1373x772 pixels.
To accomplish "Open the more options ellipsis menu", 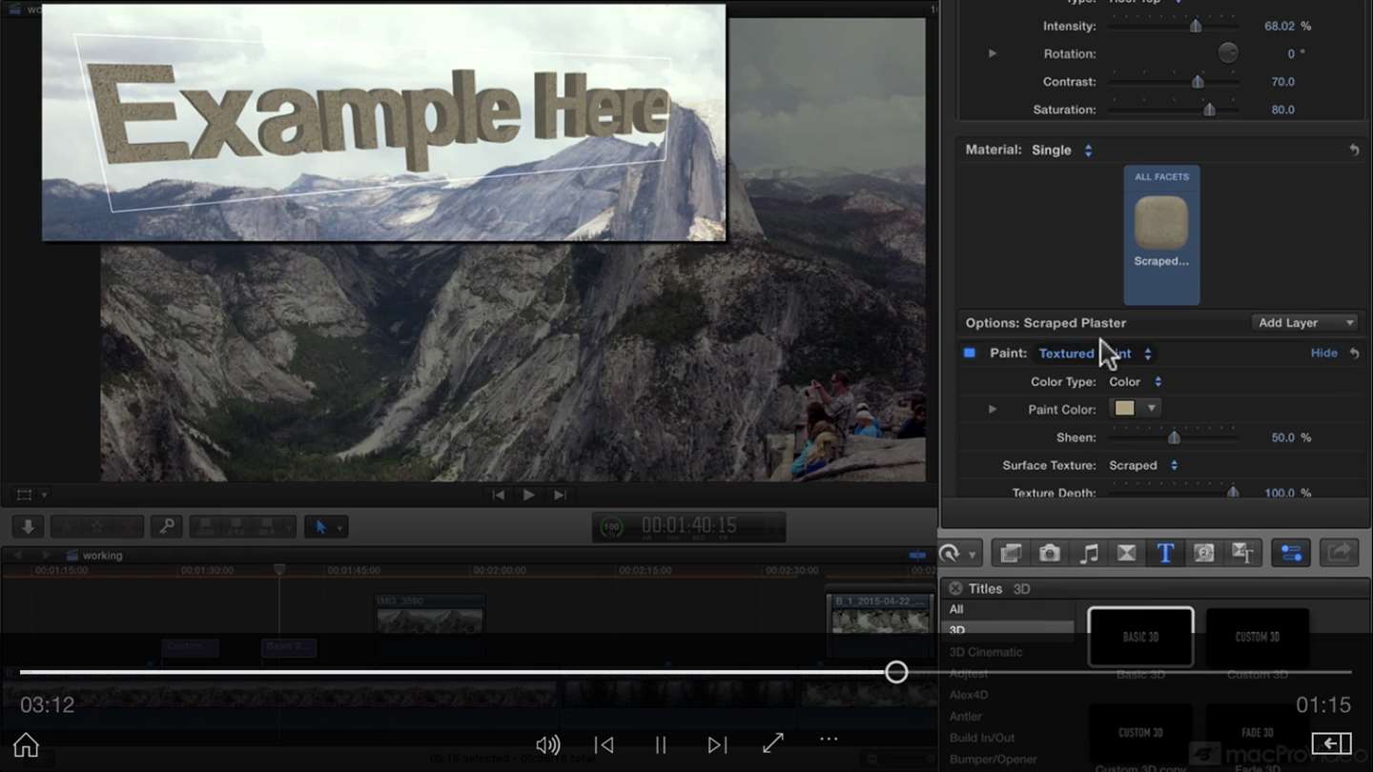I will coord(829,739).
